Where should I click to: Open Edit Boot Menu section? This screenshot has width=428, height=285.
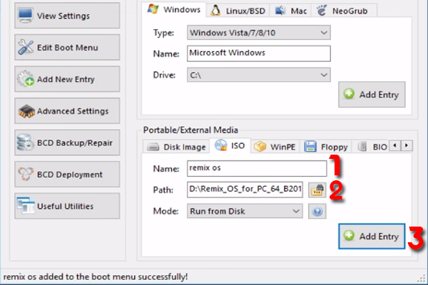[x=67, y=47]
